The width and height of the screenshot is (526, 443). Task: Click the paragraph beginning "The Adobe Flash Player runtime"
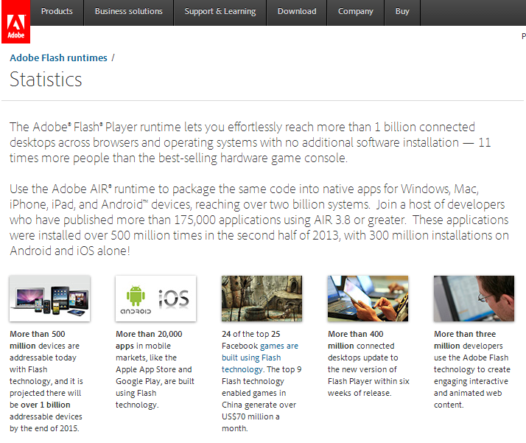(x=250, y=143)
